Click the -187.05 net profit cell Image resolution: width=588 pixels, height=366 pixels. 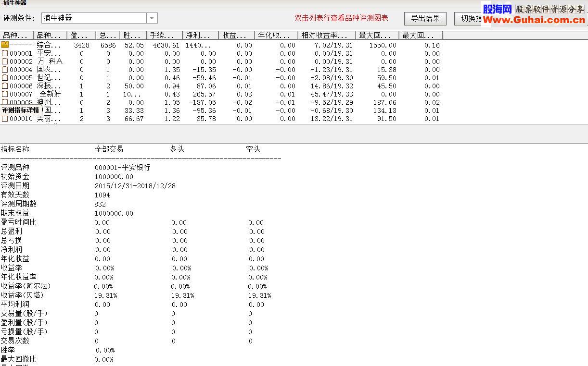click(x=203, y=102)
